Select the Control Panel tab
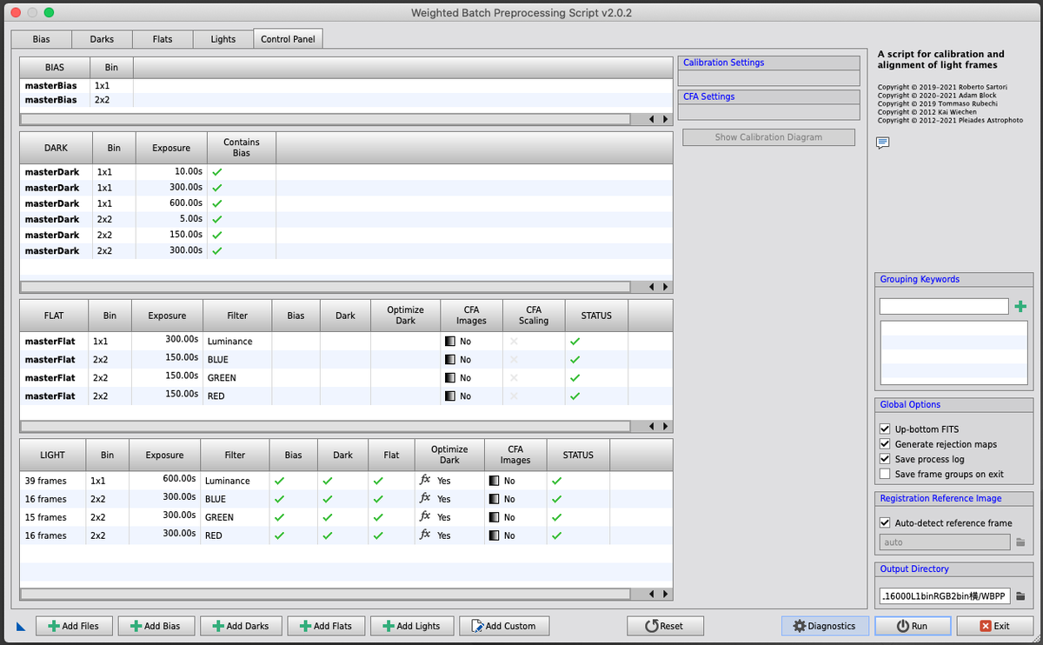This screenshot has height=645, width=1043. coord(288,39)
